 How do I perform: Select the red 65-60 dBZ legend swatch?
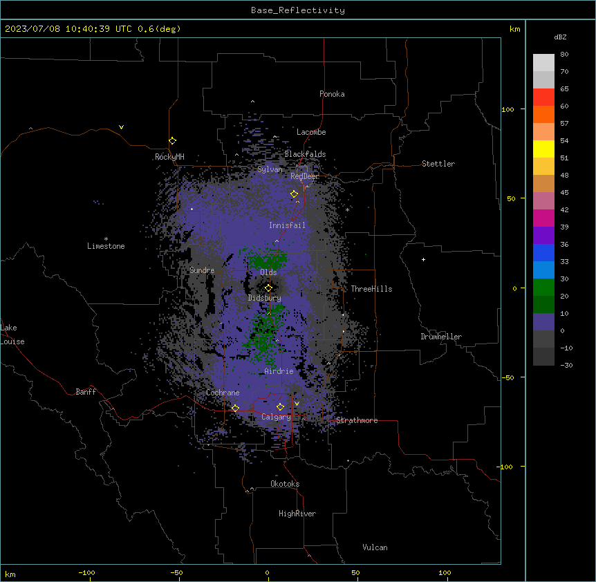point(543,97)
